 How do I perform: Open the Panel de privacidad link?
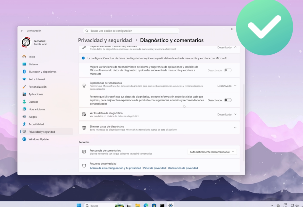pyautogui.click(x=154, y=168)
